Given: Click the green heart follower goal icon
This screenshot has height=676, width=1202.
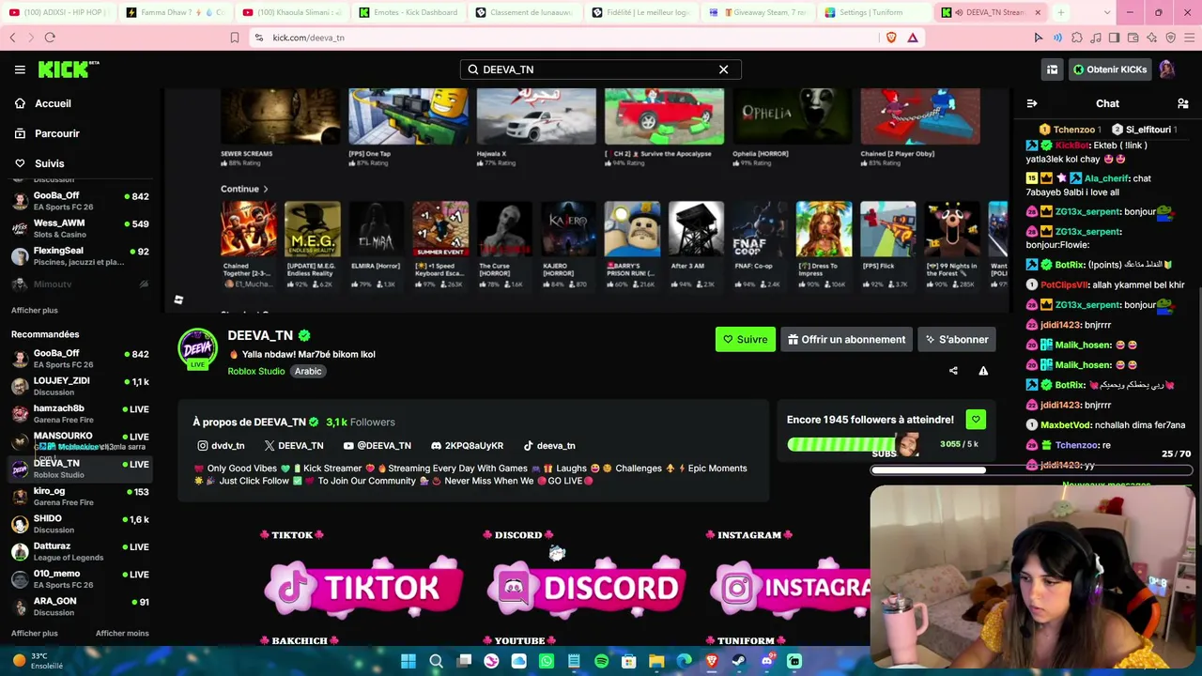Looking at the screenshot, I should [976, 420].
